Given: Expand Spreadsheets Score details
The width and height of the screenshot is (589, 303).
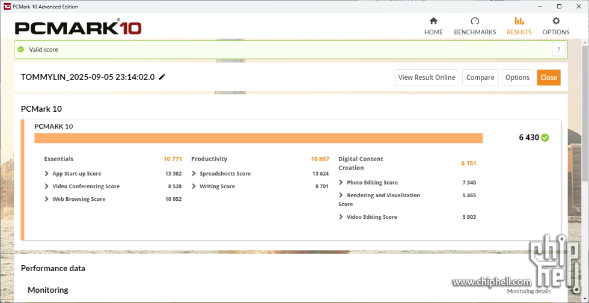Looking at the screenshot, I should (x=194, y=173).
